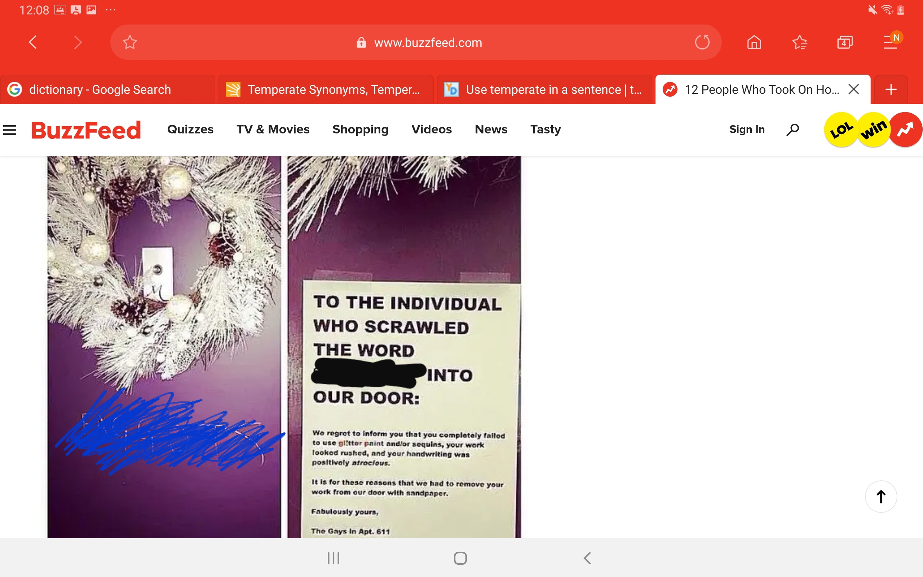Click the LOL badge

(x=841, y=130)
